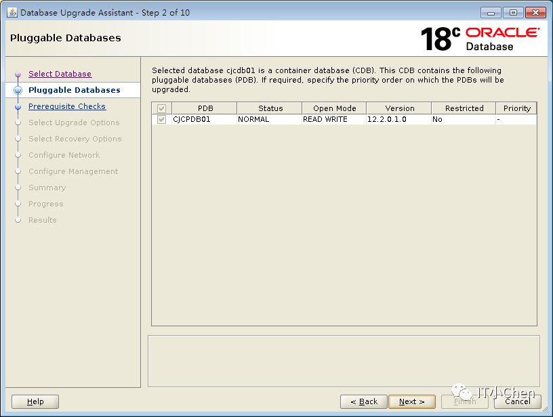Click the Summary step label
The height and width of the screenshot is (417, 553).
[47, 188]
